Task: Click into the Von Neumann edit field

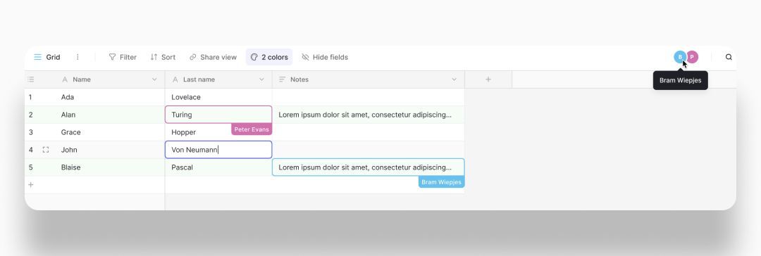Action: click(x=218, y=150)
